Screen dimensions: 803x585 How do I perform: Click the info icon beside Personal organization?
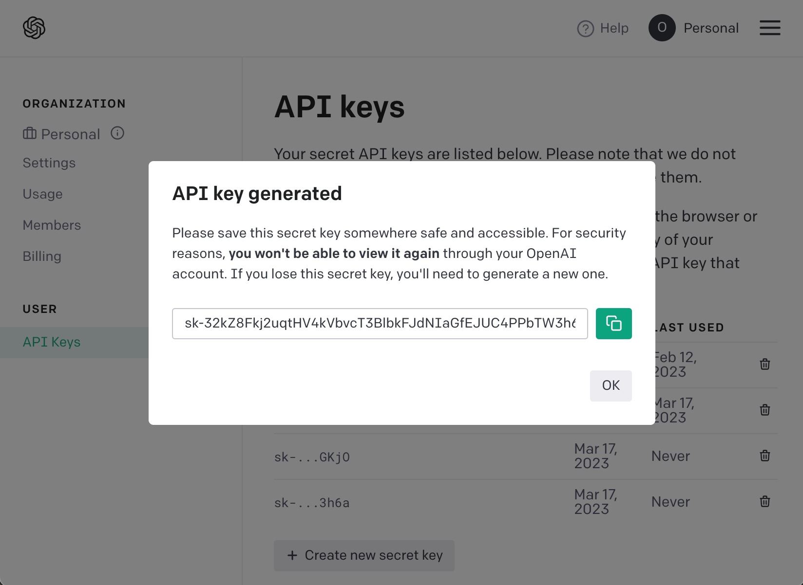click(x=117, y=133)
